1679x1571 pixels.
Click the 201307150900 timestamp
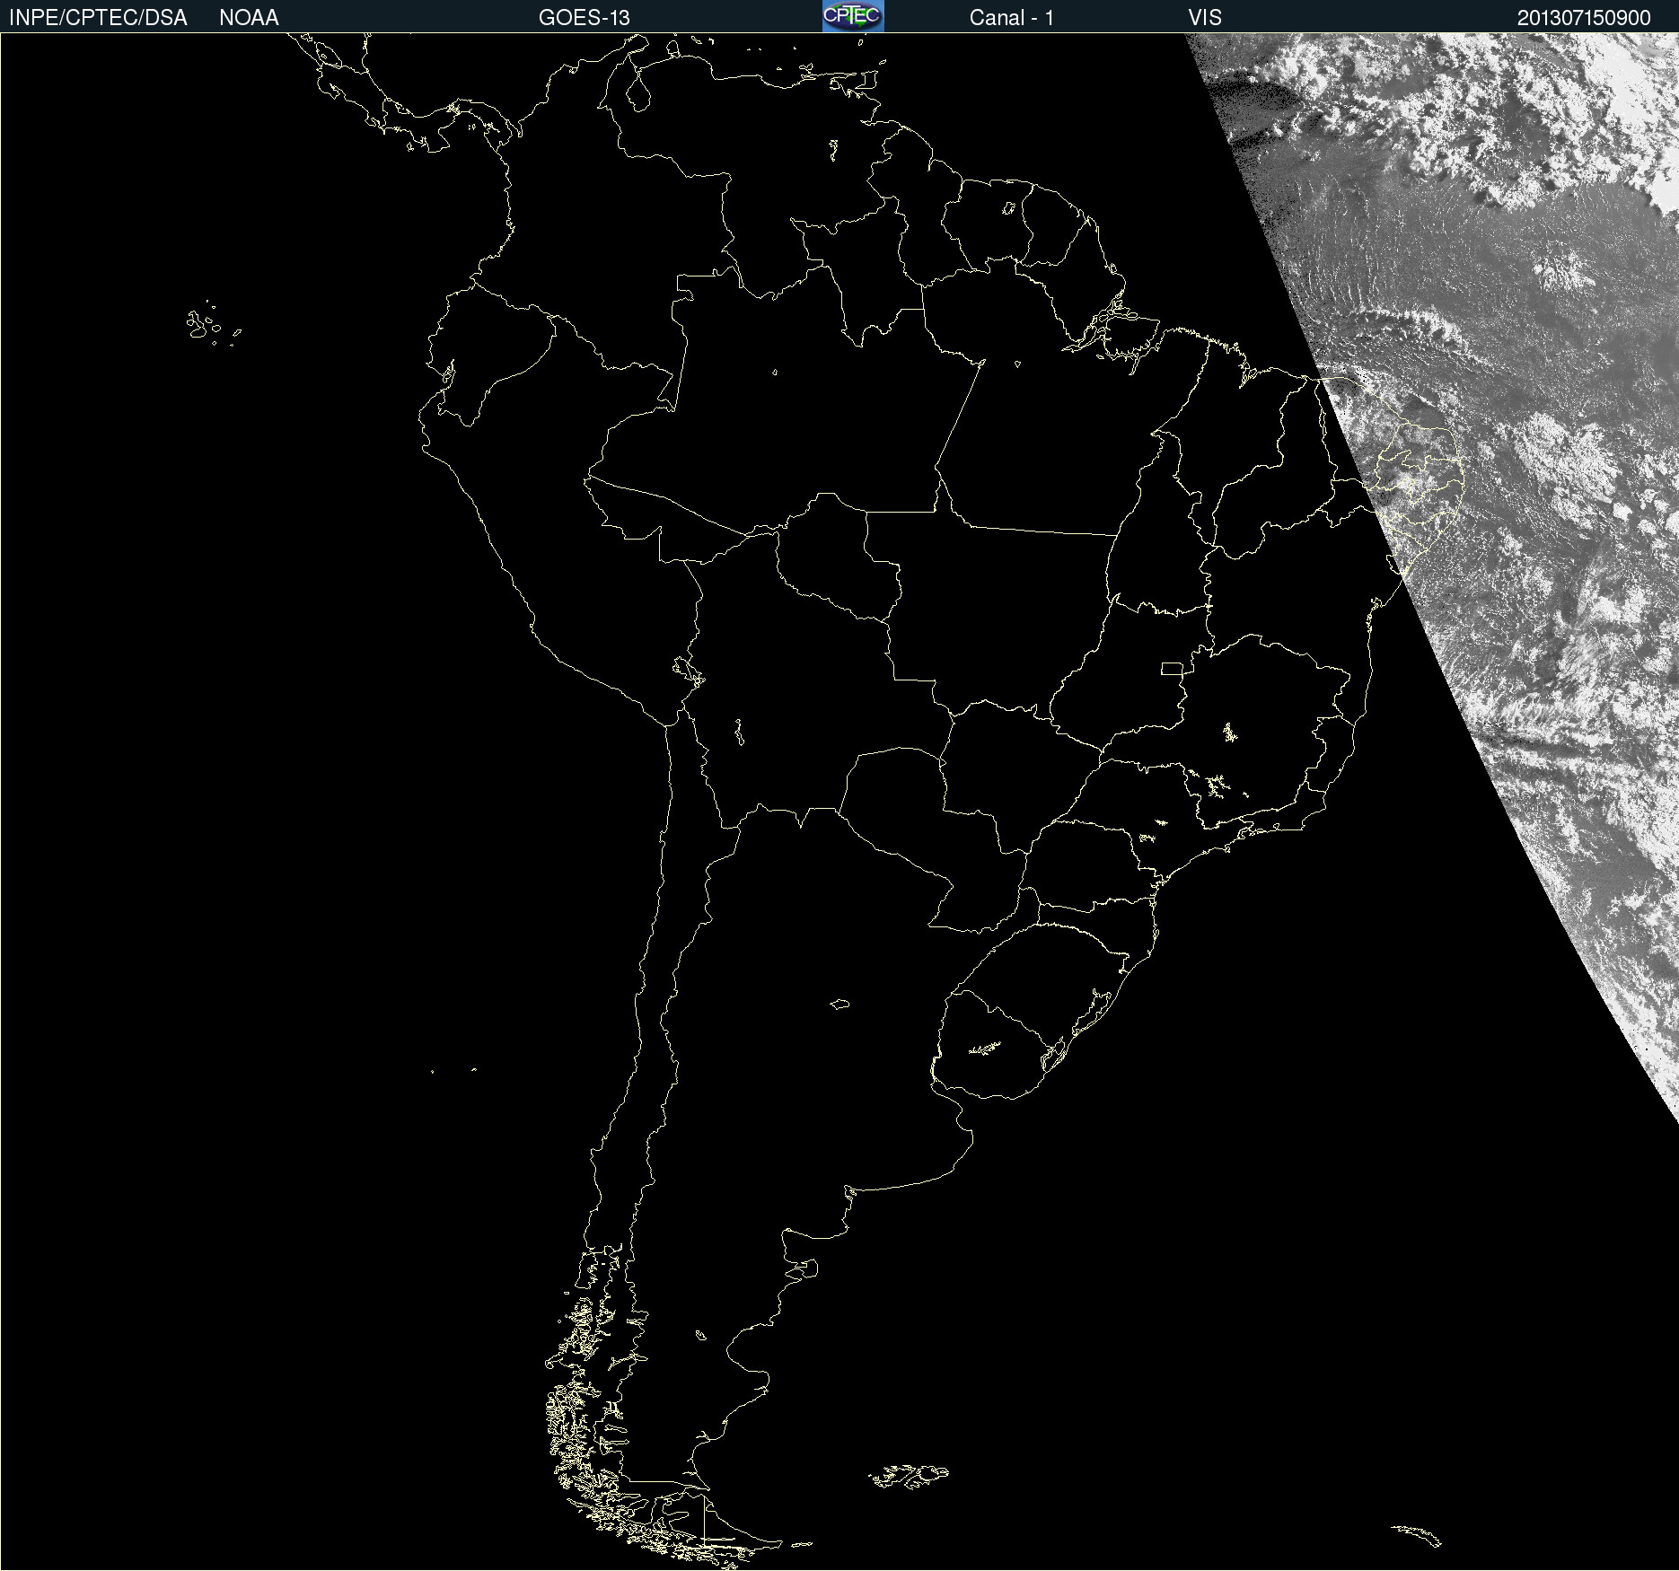(x=1584, y=17)
